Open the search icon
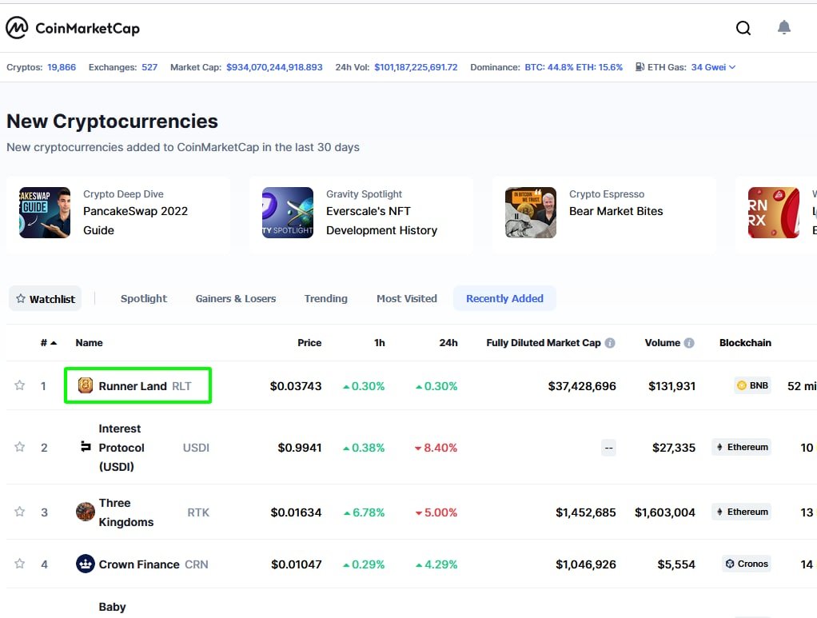This screenshot has width=817, height=618. click(x=743, y=27)
